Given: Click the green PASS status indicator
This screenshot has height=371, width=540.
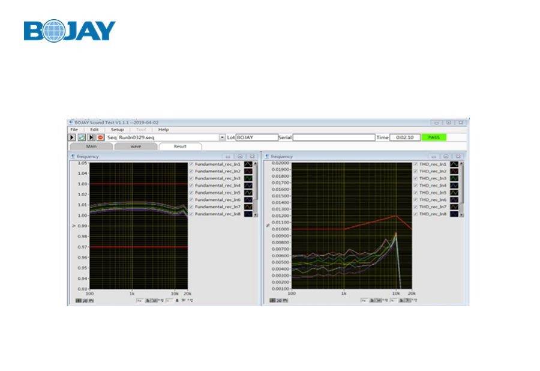Looking at the screenshot, I should 434,137.
